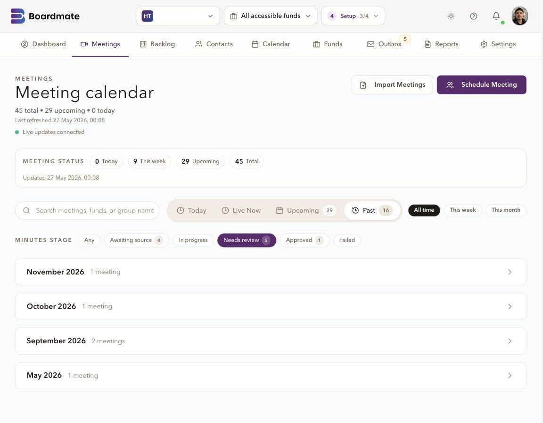Click the 'Last refreshed 27 May 2026, 00:08' text
This screenshot has width=543, height=423.
[x=60, y=120]
